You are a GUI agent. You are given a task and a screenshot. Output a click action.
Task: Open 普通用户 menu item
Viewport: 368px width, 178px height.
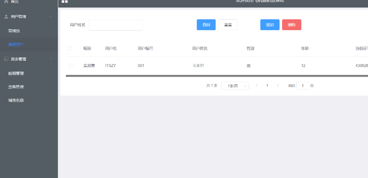[16, 44]
